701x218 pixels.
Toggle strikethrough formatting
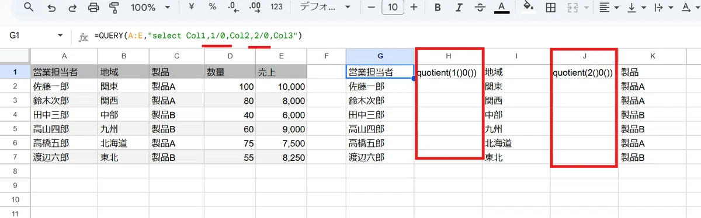click(x=480, y=8)
